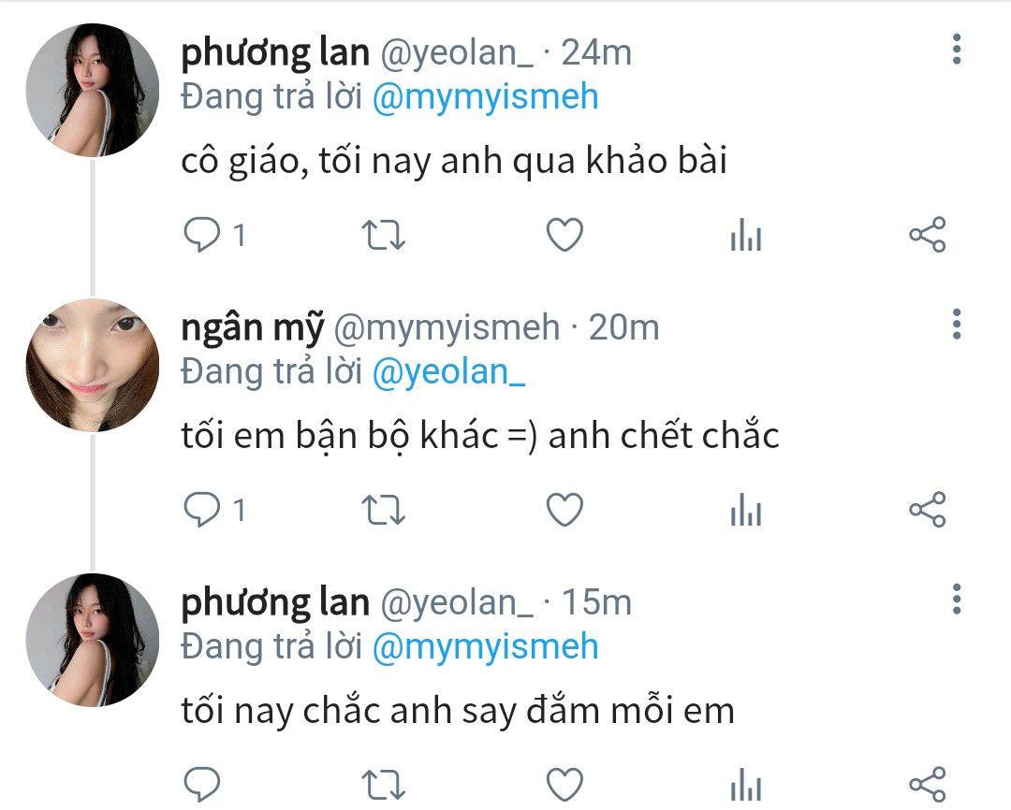Open @yeolan_ link in ngân mỹ's reply
This screenshot has width=1011, height=810.
pyautogui.click(x=448, y=372)
